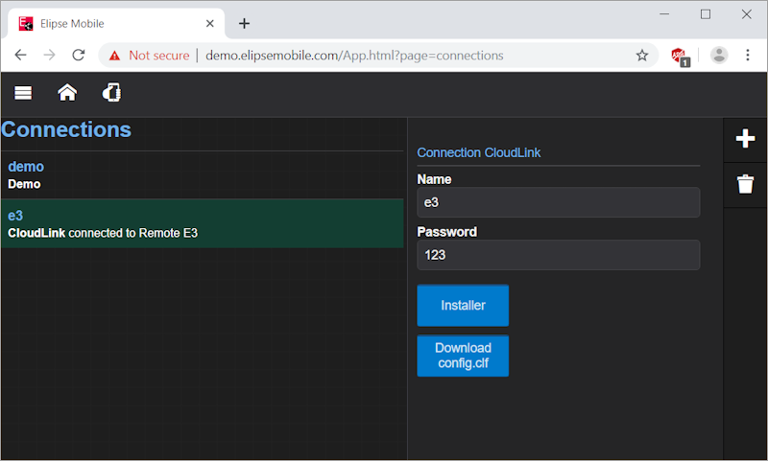Open a new browser tab
Screen dimensions: 768x461
click(x=244, y=23)
